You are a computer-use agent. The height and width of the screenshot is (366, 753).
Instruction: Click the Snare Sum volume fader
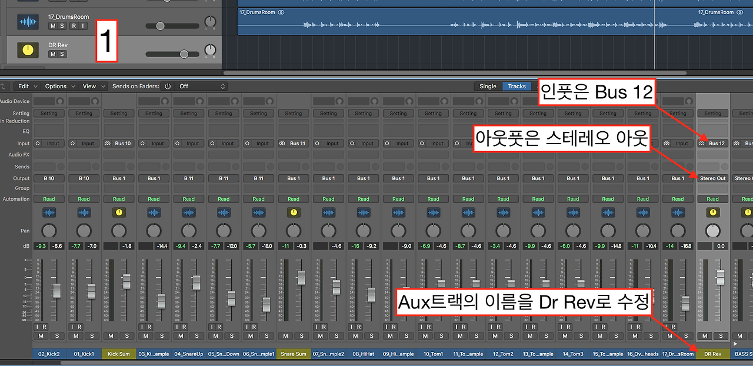tap(301, 278)
